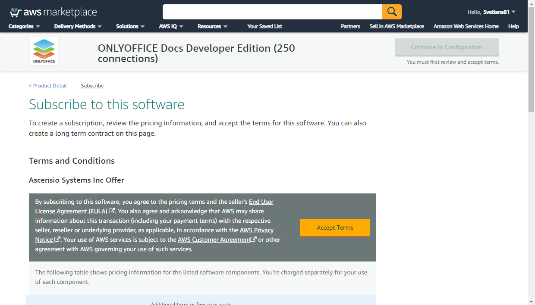The height and width of the screenshot is (305, 535).
Task: Expand the Delivery Methods dropdown
Action: coord(78,26)
